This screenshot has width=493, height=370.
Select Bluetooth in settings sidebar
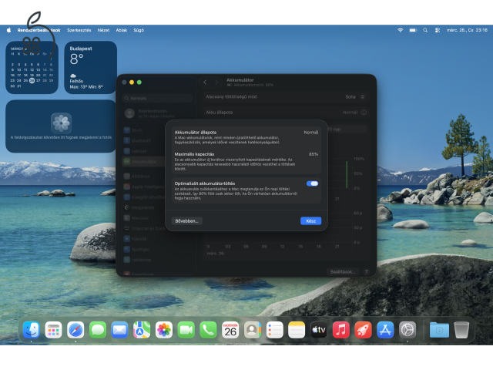tap(143, 140)
